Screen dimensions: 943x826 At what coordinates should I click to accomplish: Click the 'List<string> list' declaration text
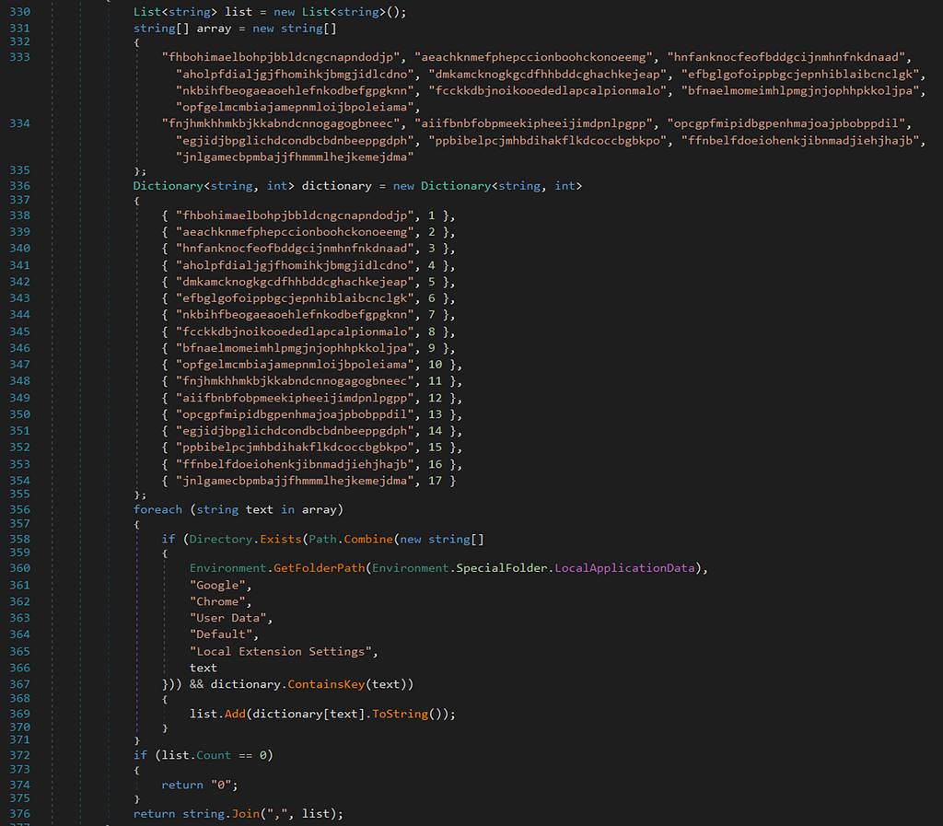(193, 12)
